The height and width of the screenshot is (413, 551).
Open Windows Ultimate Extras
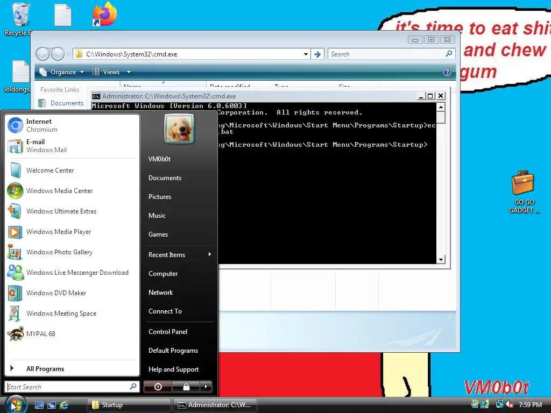tap(72, 211)
